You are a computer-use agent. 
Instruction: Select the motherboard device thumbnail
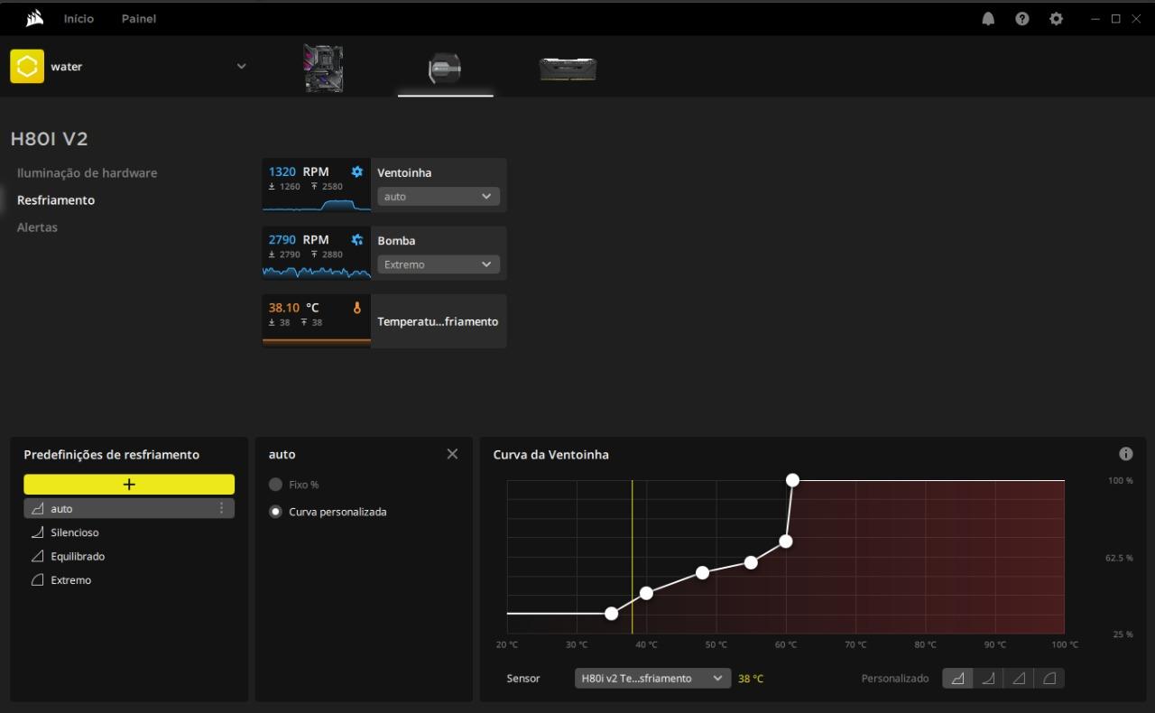click(x=323, y=68)
